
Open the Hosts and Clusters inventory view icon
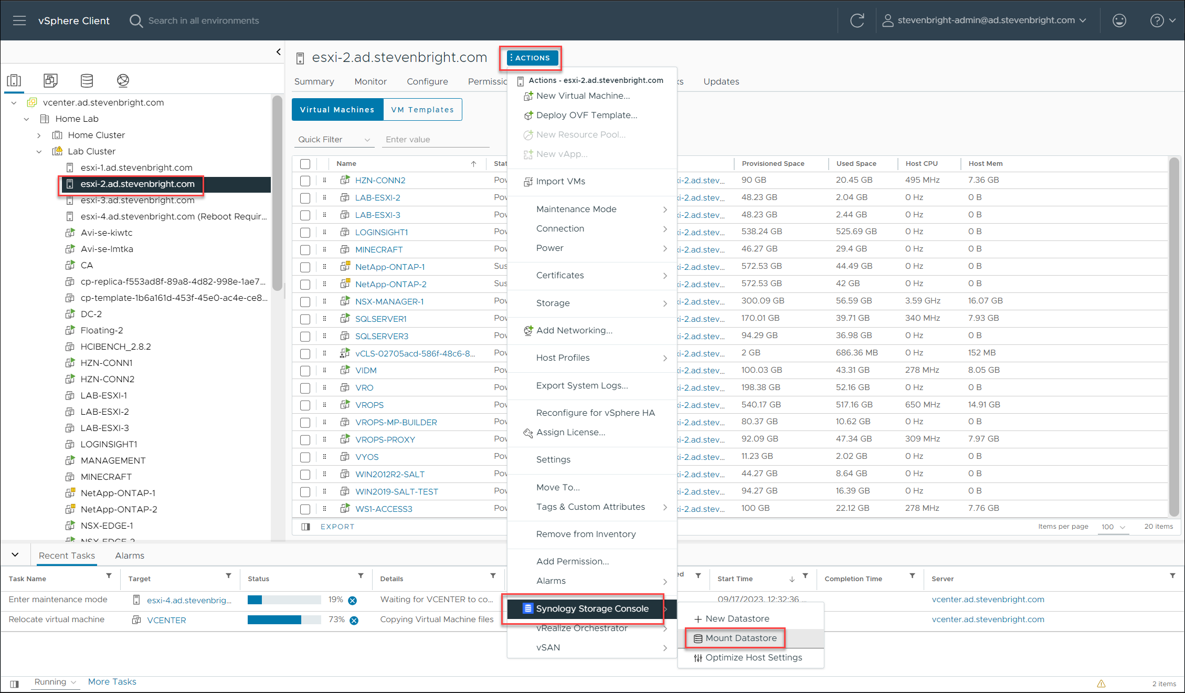pyautogui.click(x=14, y=80)
